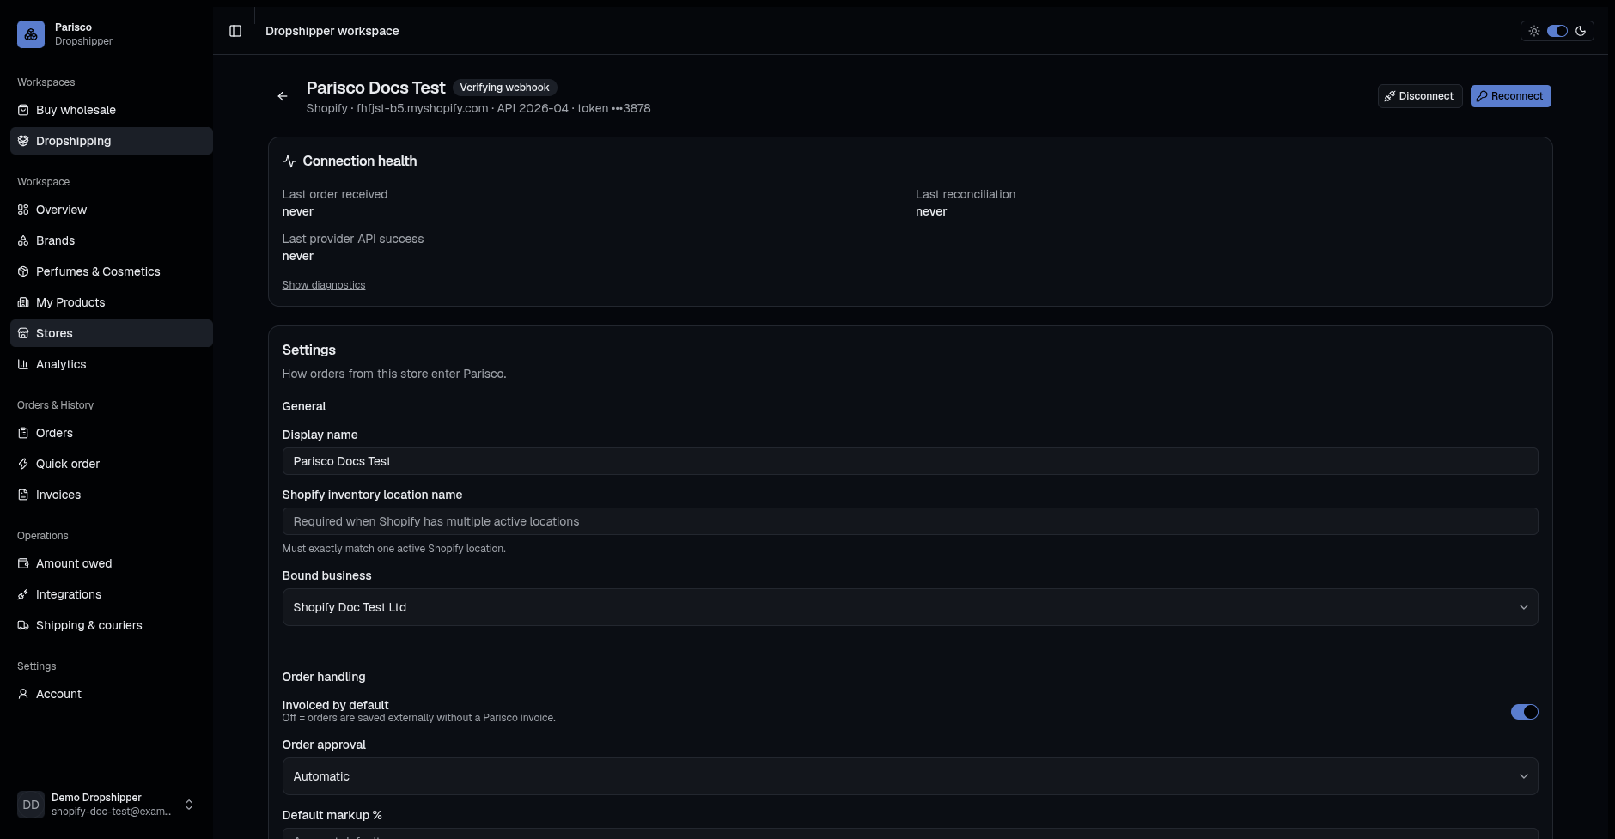Click the Perfumes & Cosmetics box icon
The height and width of the screenshot is (839, 1615).
[23, 271]
